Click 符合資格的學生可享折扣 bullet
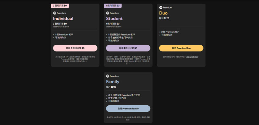Image resolution: width=259 pixels, height=125 pixels. (x=120, y=37)
